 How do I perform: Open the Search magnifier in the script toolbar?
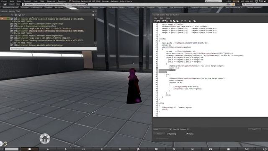tap(190, 21)
